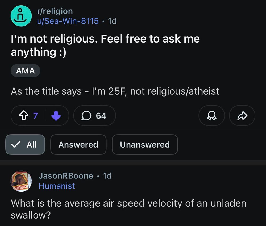Tap the Humanist user flair
This screenshot has width=266, height=226.
click(x=57, y=186)
